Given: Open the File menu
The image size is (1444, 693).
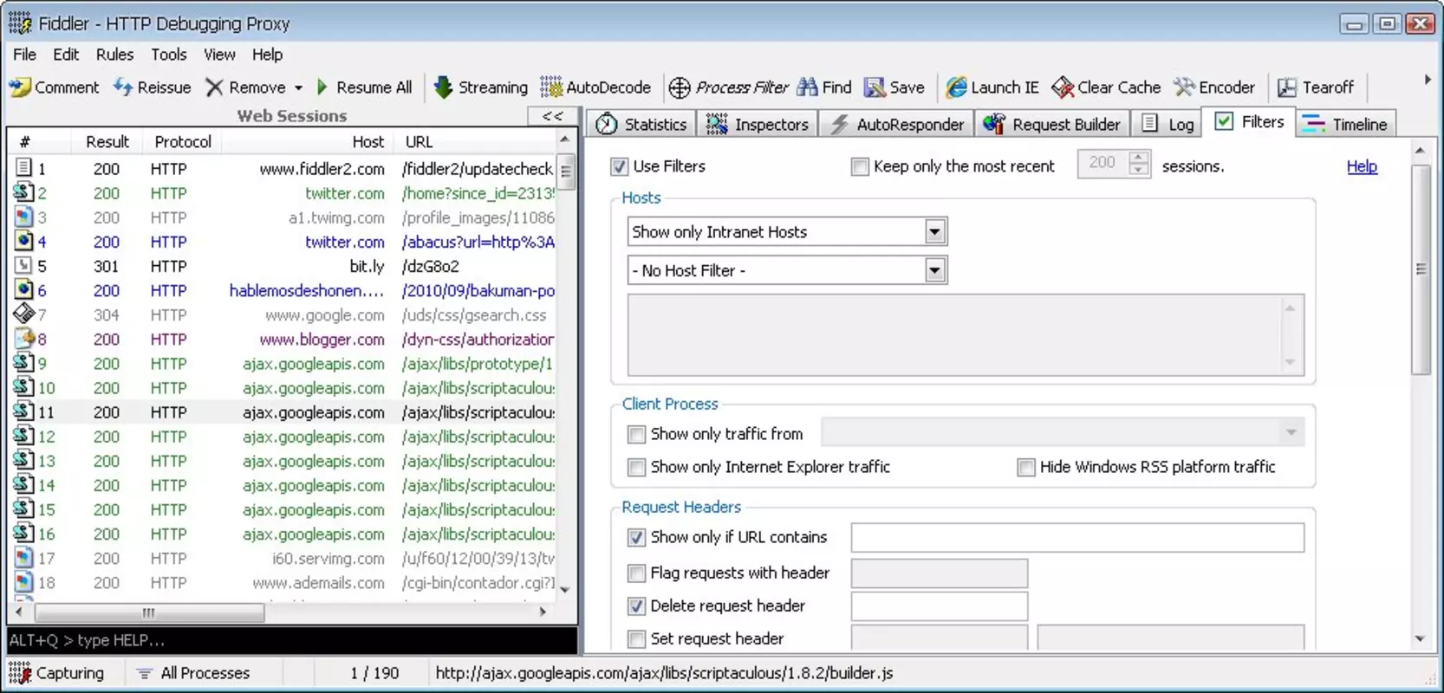Looking at the screenshot, I should [24, 55].
